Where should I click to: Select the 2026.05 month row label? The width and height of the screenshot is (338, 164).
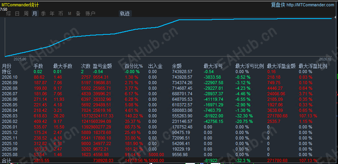point(9,105)
